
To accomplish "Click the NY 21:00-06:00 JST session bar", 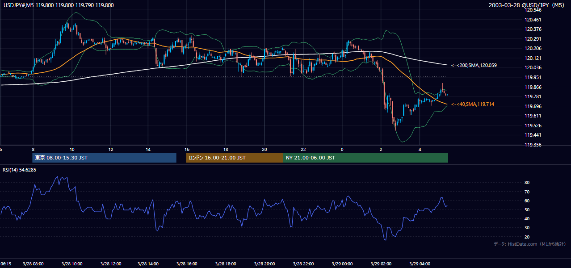I will [x=365, y=158].
